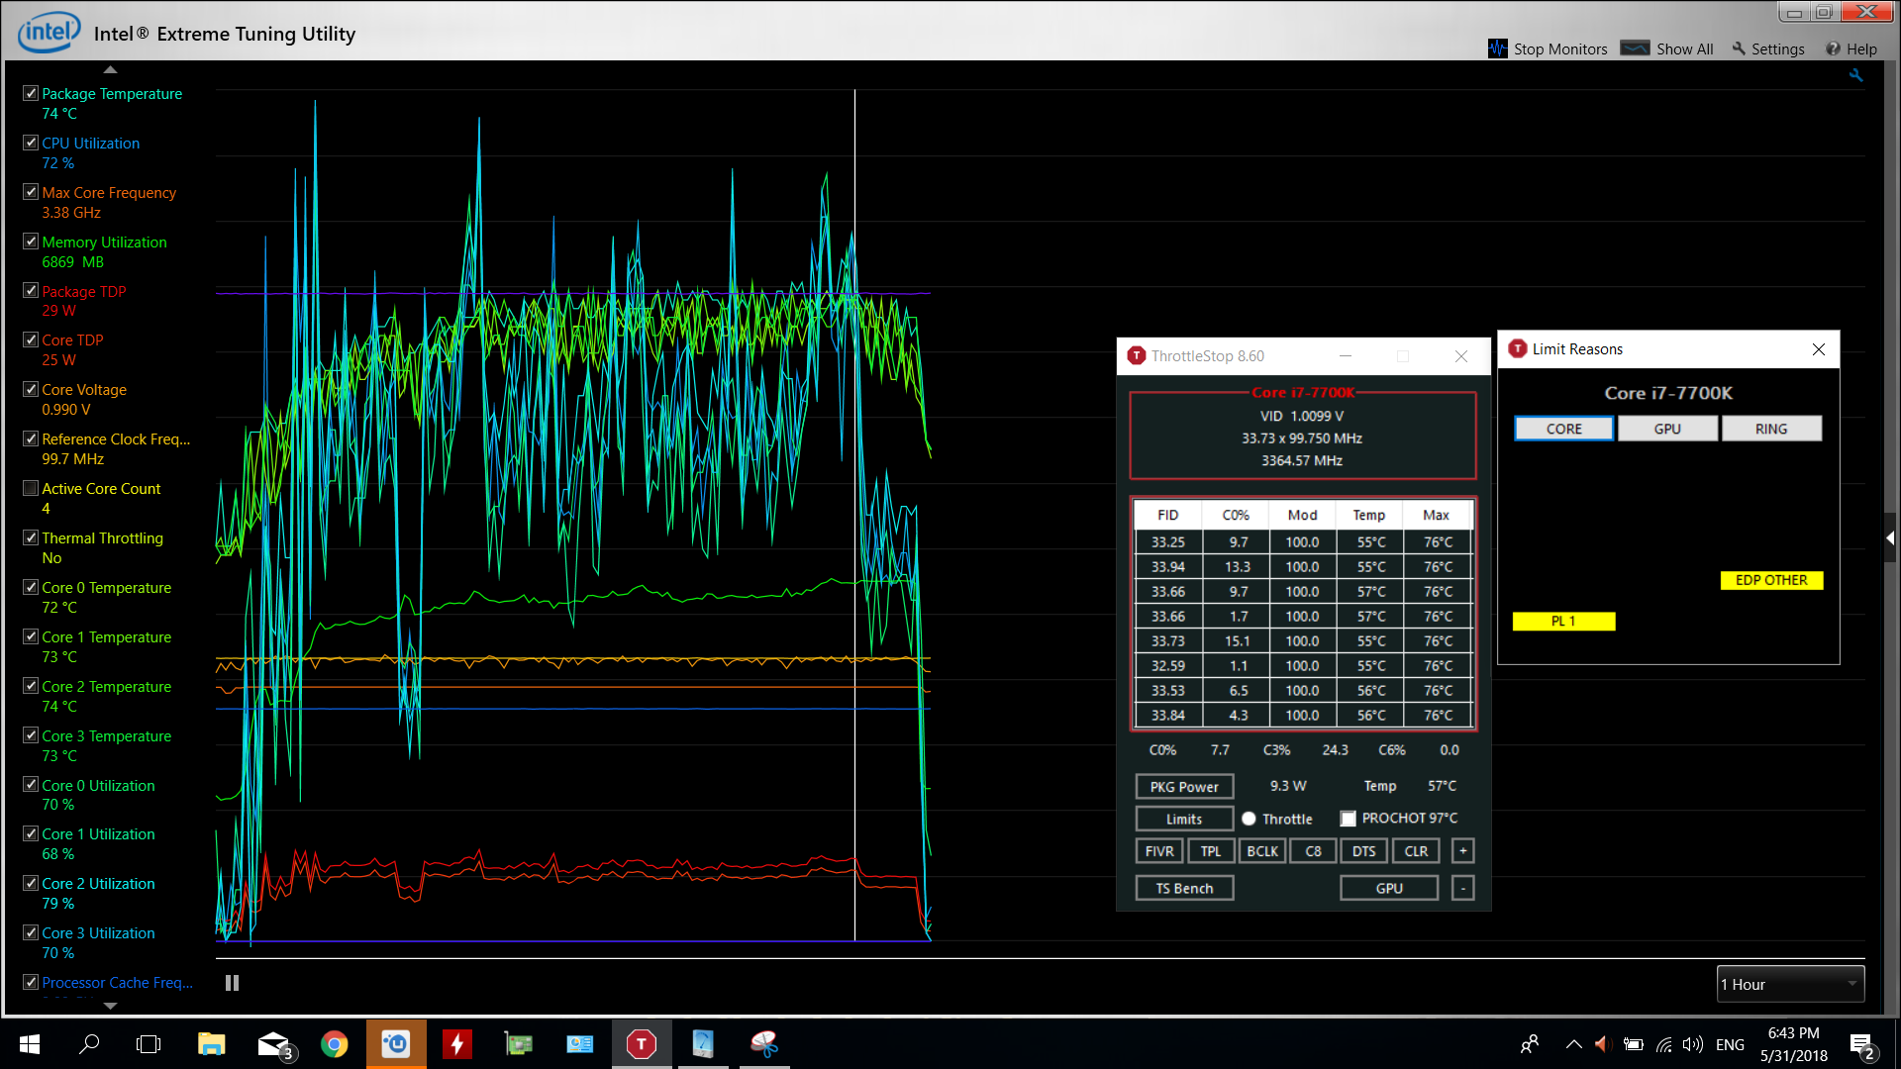Select the RING tab in Limit Reasons
The image size is (1901, 1069).
tap(1771, 429)
